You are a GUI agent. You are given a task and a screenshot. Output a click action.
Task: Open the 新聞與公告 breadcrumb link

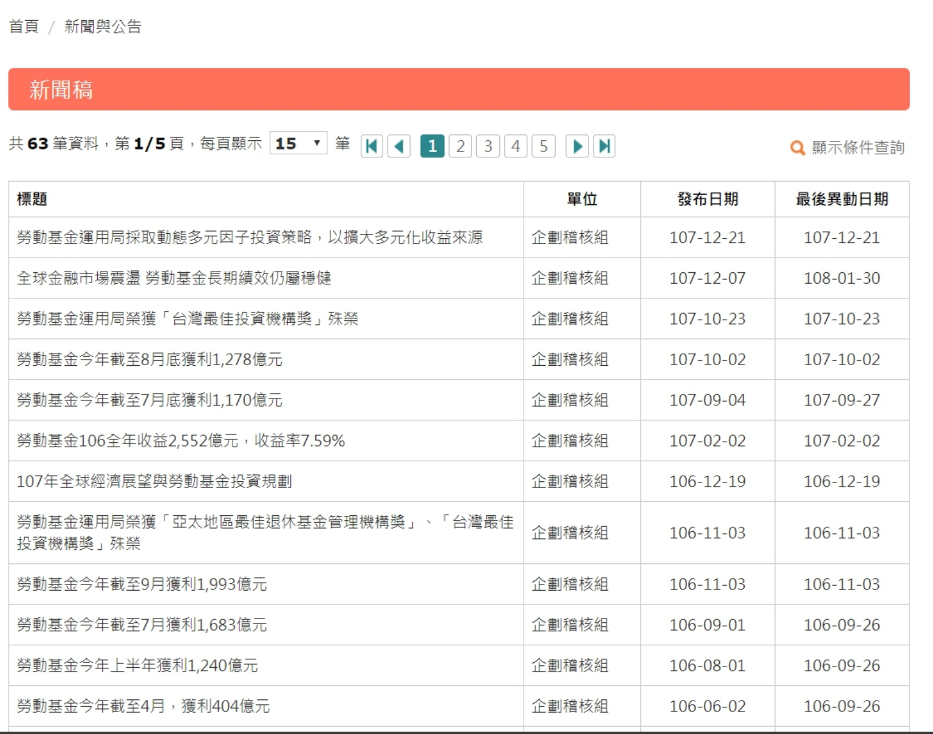point(103,27)
